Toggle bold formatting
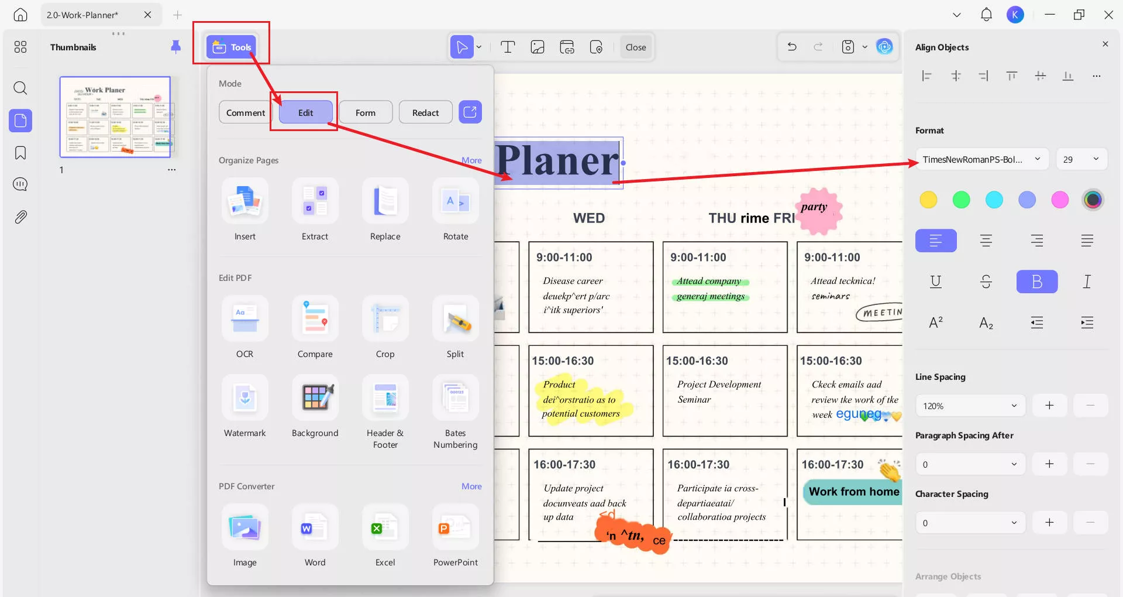The height and width of the screenshot is (597, 1123). point(1037,282)
